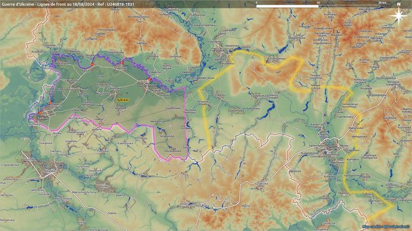Click the unfilled right half of scale bar
This screenshot has height=231, width=412.
[x=350, y=6]
